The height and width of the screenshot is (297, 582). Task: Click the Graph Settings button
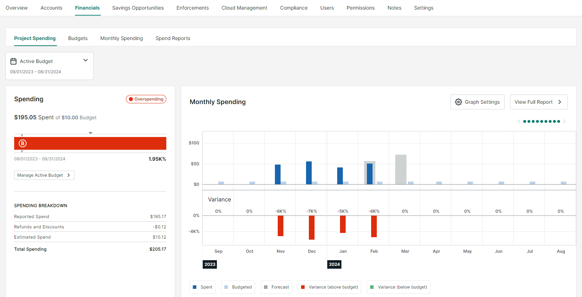(x=477, y=102)
